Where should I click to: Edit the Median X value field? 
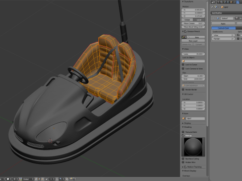tap(193, 10)
